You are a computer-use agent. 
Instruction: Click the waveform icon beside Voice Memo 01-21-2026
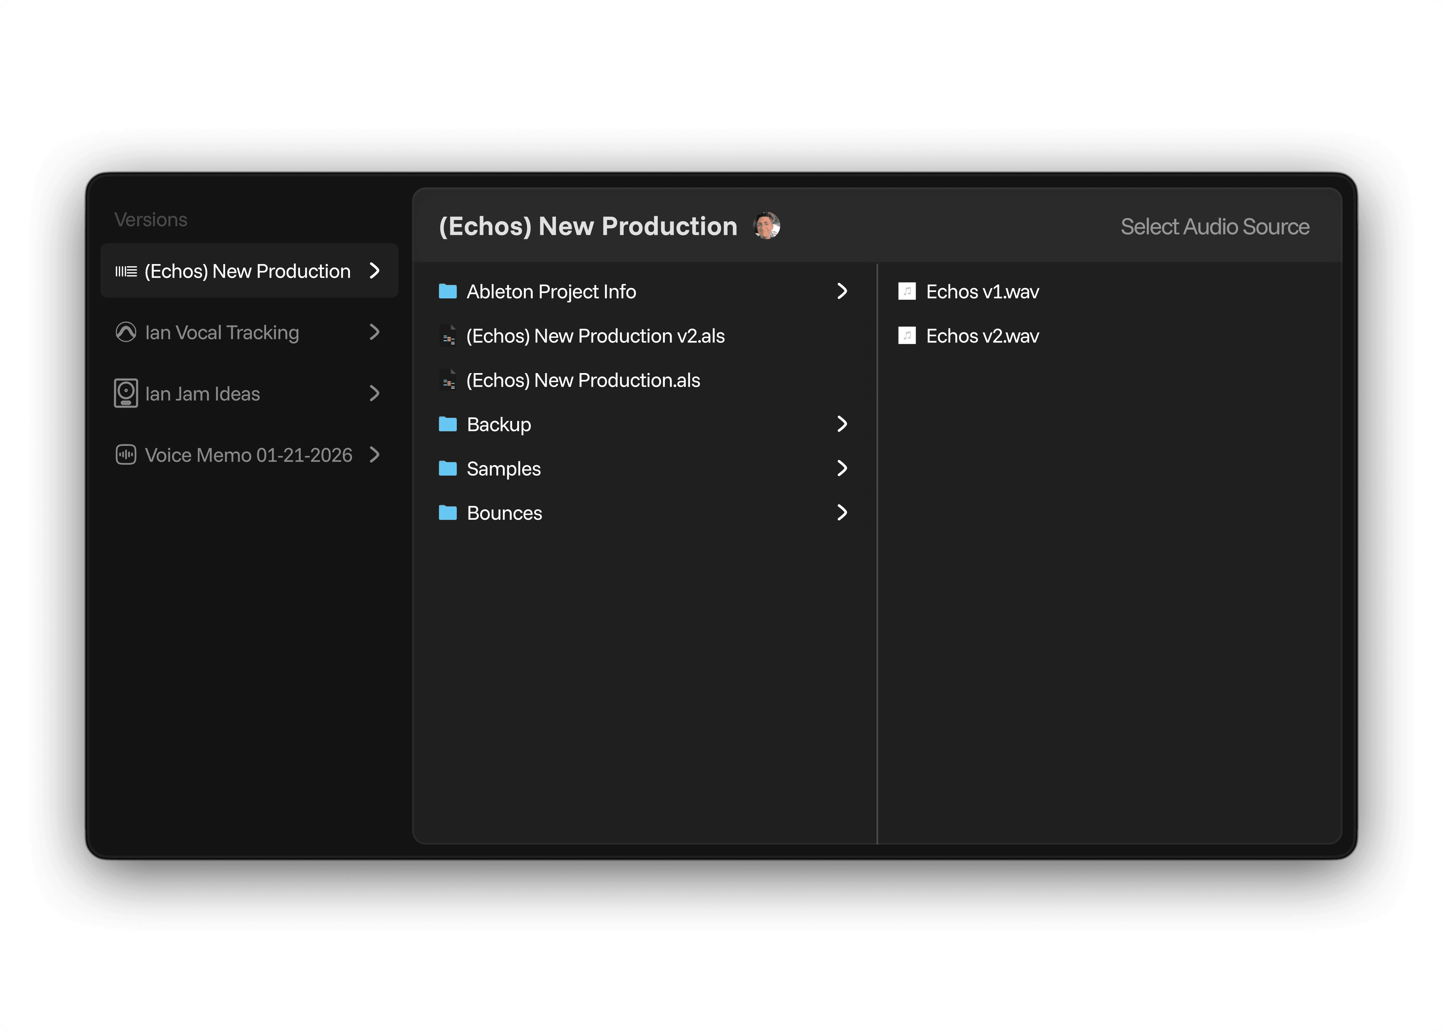(x=126, y=454)
